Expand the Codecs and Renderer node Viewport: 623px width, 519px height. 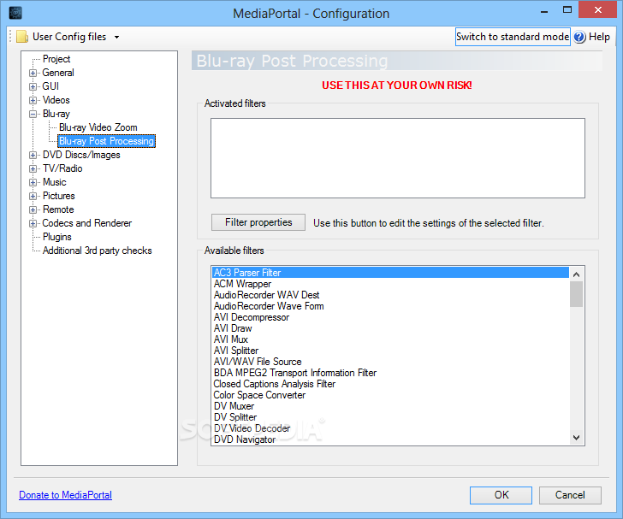[x=33, y=223]
